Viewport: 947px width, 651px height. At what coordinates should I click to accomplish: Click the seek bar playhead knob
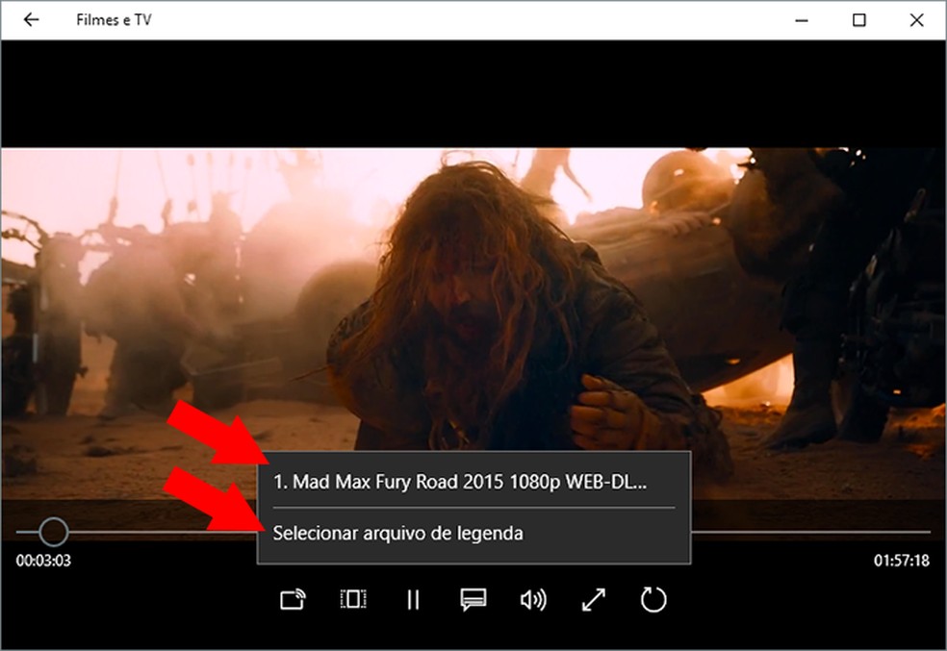click(x=54, y=532)
